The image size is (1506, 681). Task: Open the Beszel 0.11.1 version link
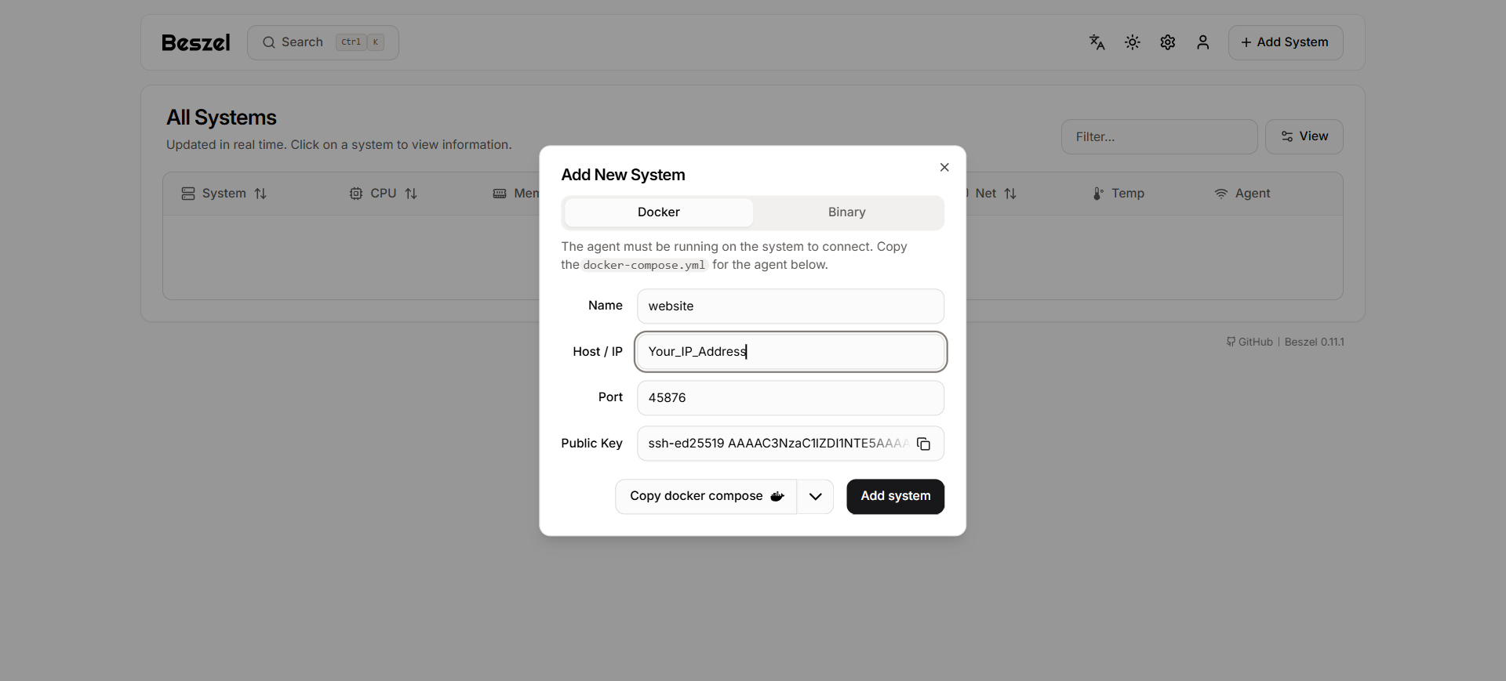click(x=1315, y=342)
